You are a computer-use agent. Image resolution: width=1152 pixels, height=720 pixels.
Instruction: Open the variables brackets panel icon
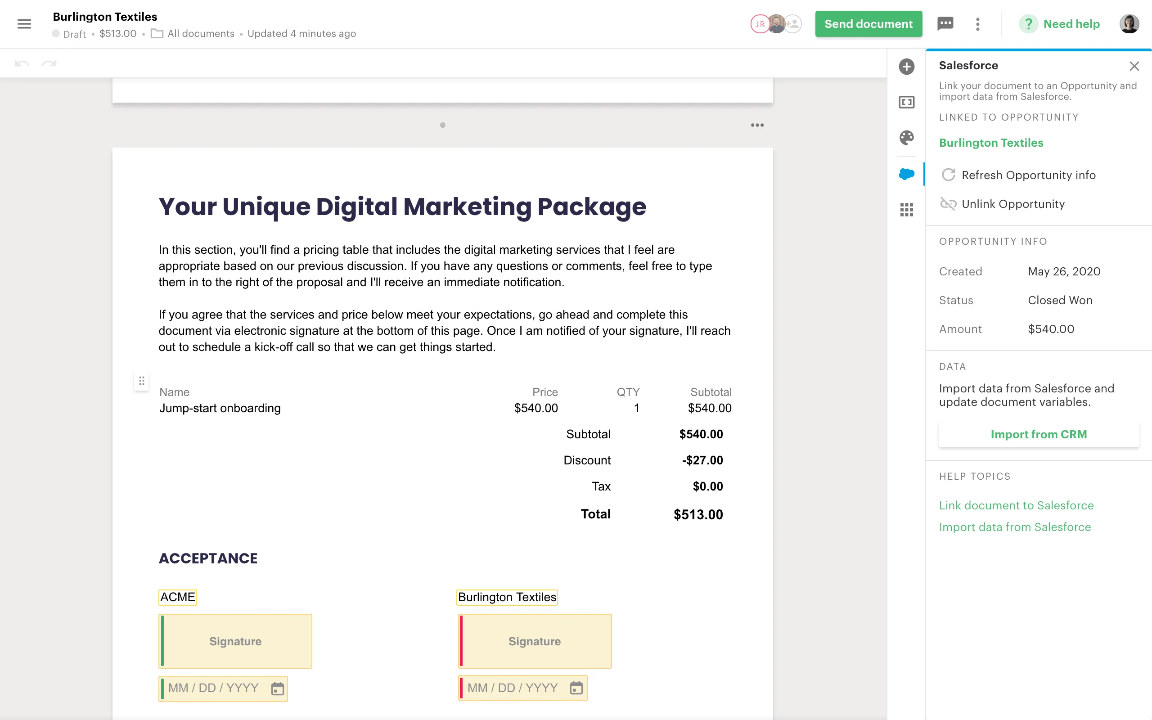[906, 102]
